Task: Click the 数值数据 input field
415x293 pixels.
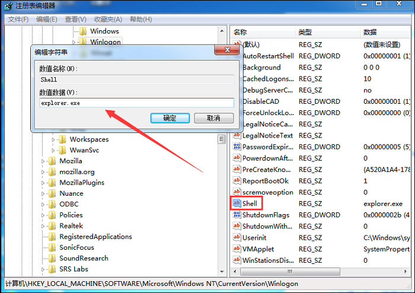Action: pos(137,103)
